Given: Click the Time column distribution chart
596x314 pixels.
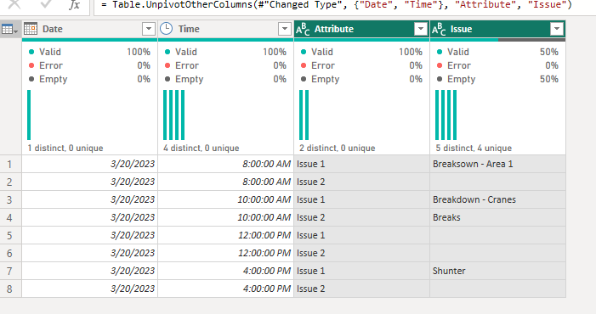Looking at the screenshot, I should pos(174,115).
